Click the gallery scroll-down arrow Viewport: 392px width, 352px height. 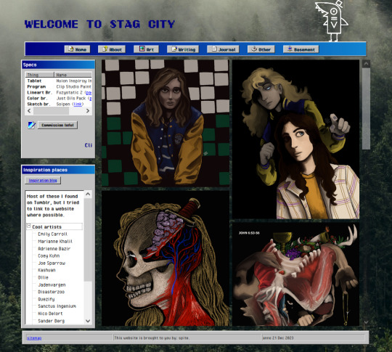366,322
